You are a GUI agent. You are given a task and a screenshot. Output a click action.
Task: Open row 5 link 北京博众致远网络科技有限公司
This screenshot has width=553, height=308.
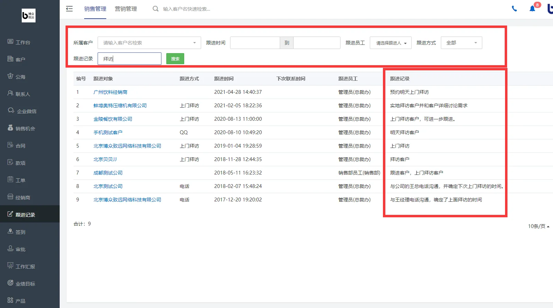pos(127,146)
